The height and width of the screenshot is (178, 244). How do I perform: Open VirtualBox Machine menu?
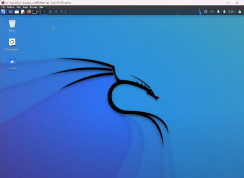tap(10, 7)
